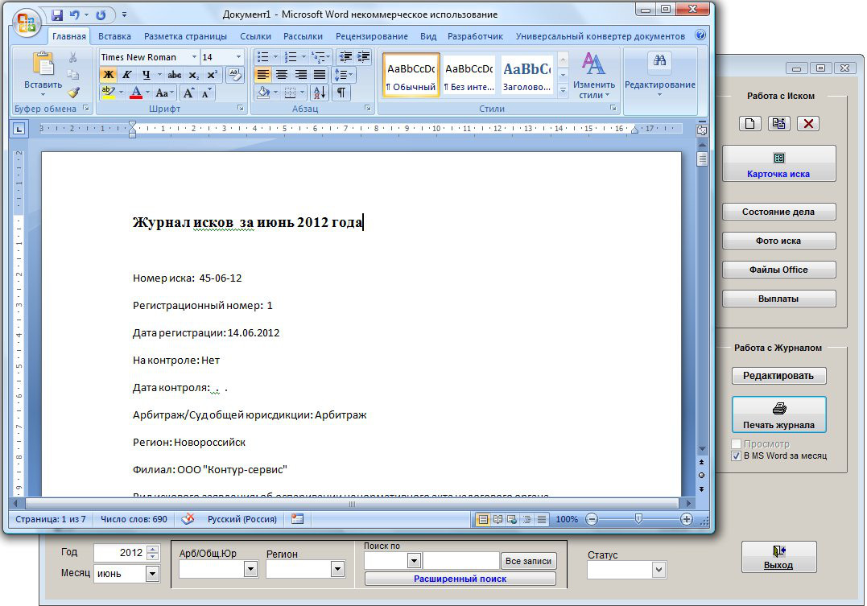Delete lawsuit with the red X icon

coord(808,123)
